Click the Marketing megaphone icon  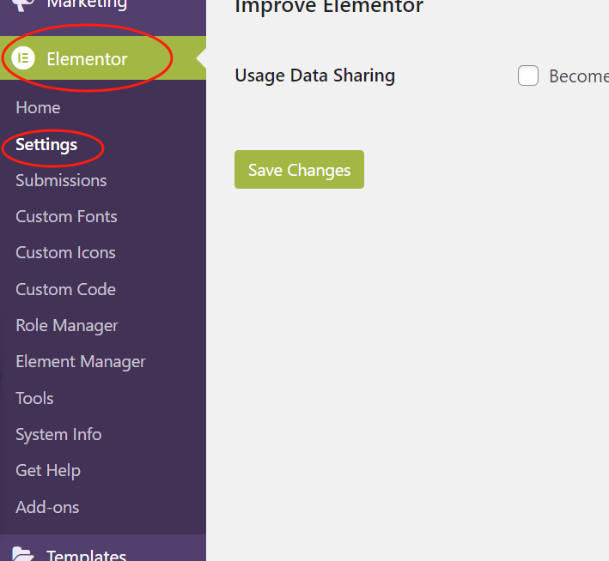click(23, 4)
